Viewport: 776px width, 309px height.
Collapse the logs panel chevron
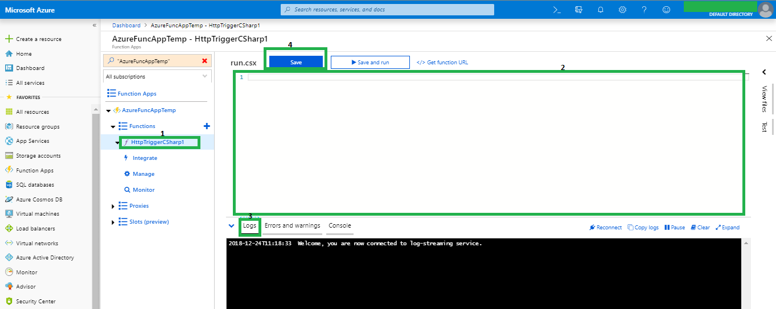point(232,226)
